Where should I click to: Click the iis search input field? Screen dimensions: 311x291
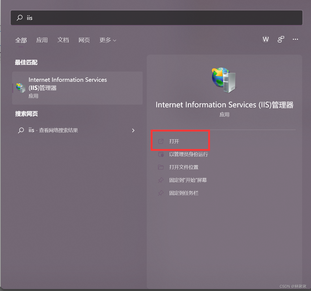point(157,18)
